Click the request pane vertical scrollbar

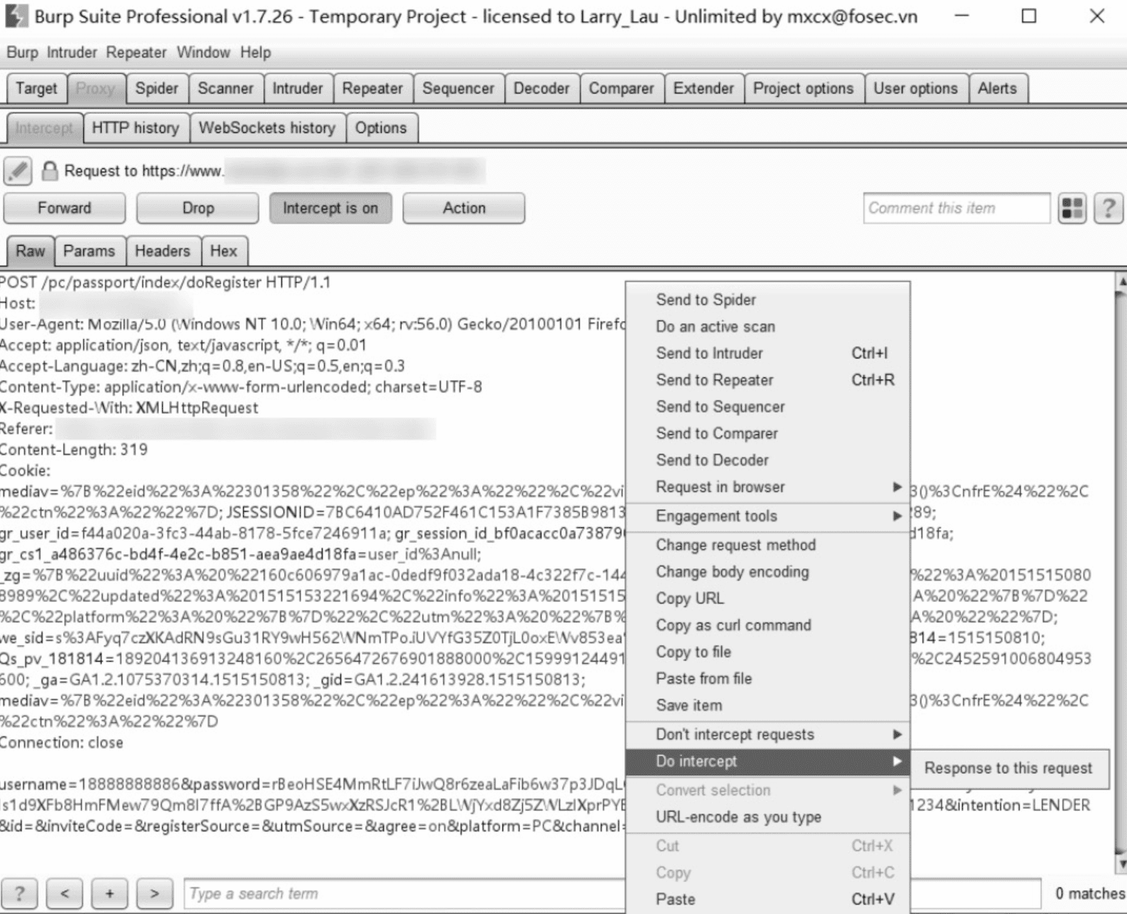1121,574
